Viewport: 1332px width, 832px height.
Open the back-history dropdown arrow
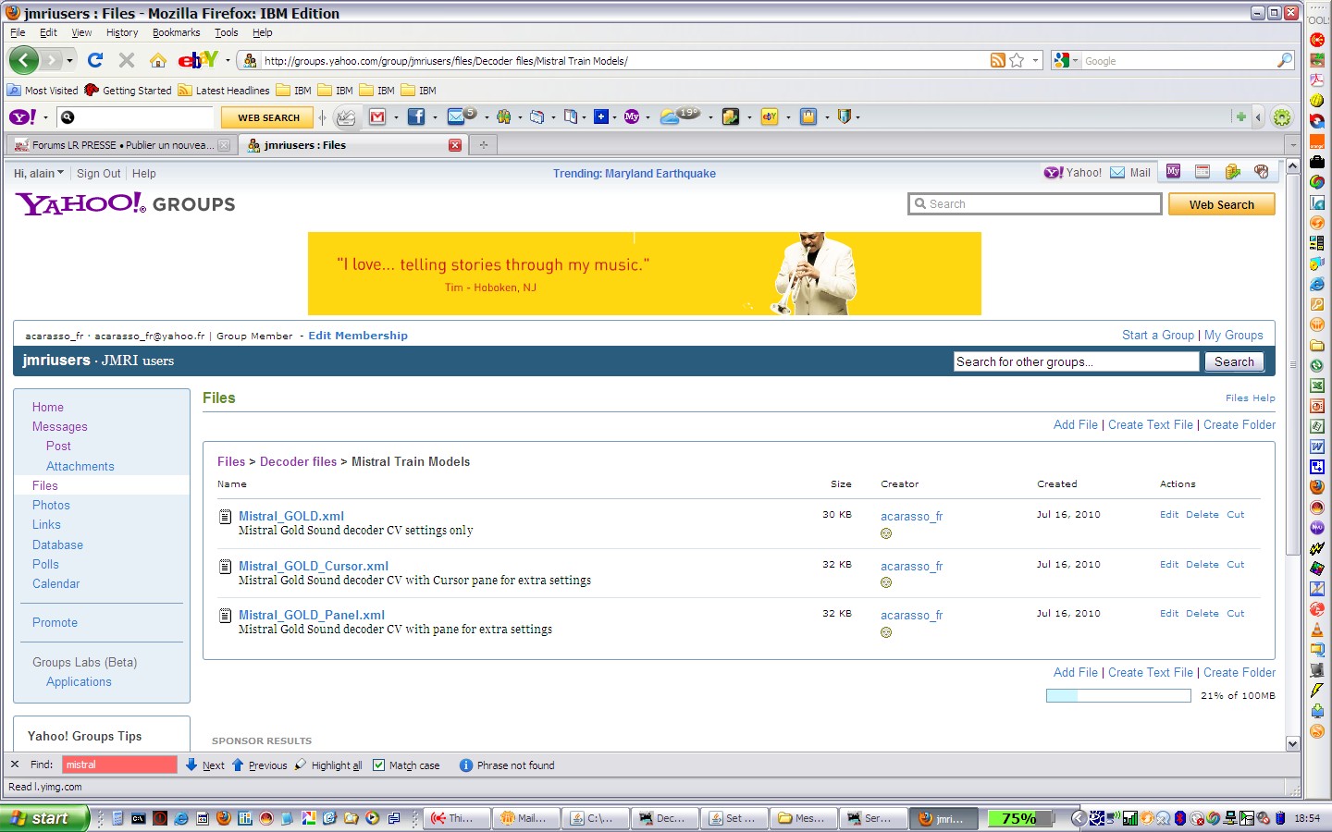tap(69, 61)
